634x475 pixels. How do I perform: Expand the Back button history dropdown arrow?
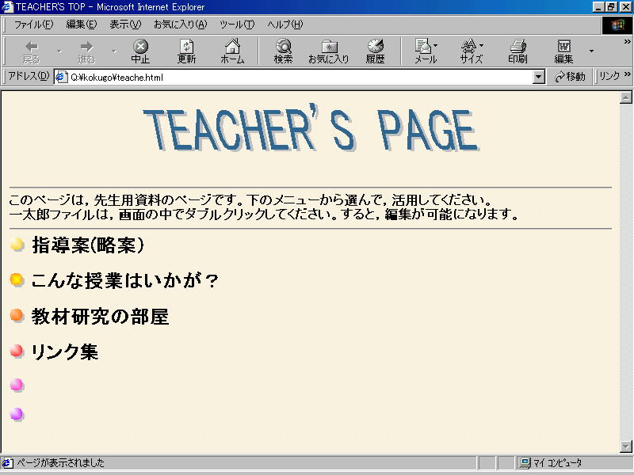point(59,51)
